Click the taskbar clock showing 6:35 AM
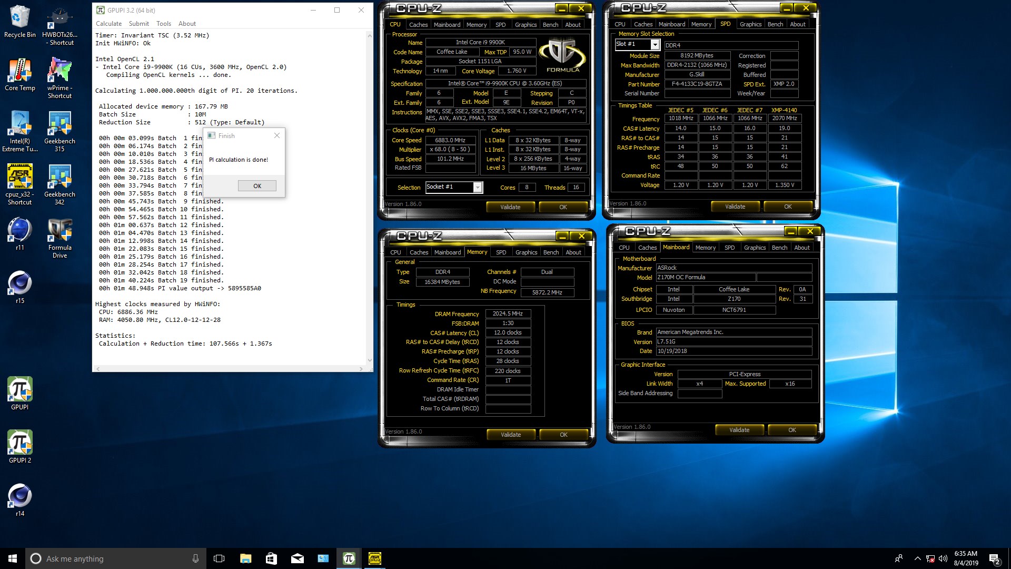The width and height of the screenshot is (1011, 569). [966, 558]
